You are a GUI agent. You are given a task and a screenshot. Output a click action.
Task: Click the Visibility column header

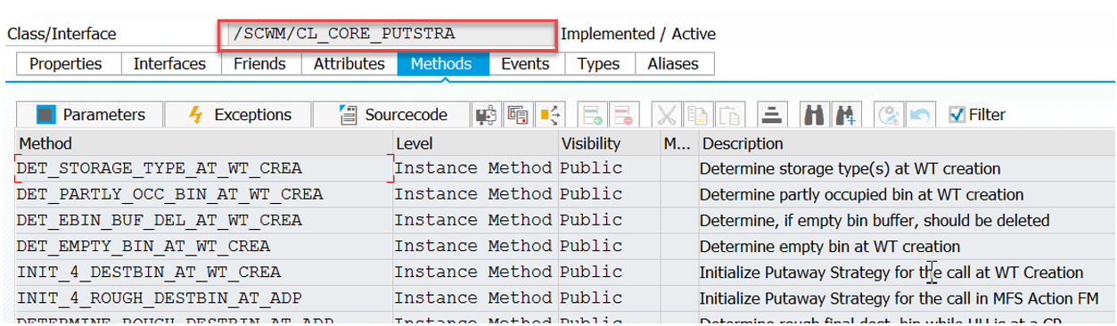[609, 143]
